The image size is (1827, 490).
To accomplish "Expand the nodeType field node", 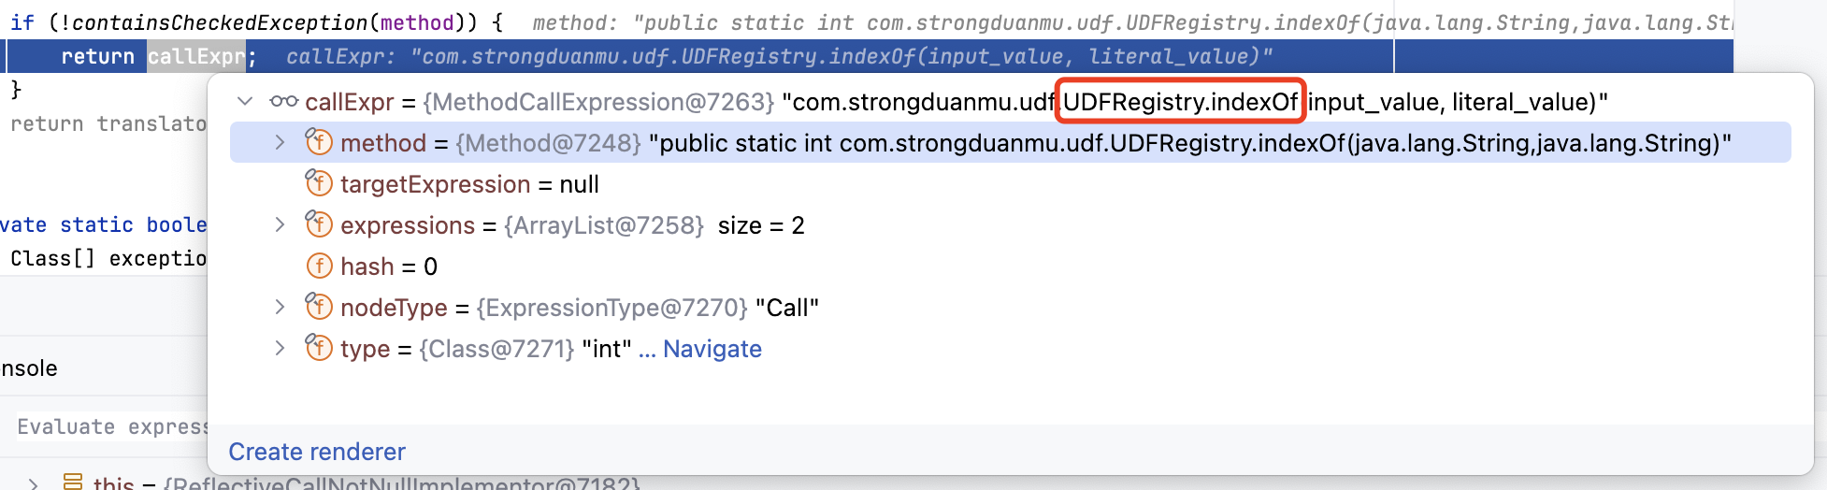I will click(x=280, y=307).
